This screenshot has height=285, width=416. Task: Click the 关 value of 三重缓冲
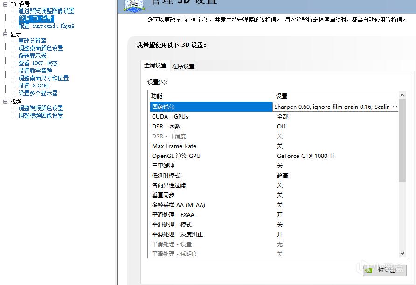click(280, 166)
